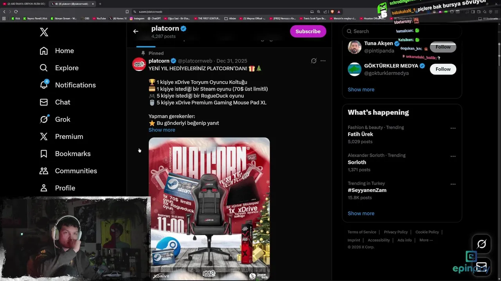Click the @platcornweb handle on the post
This screenshot has height=281, width=501.
pos(195,61)
